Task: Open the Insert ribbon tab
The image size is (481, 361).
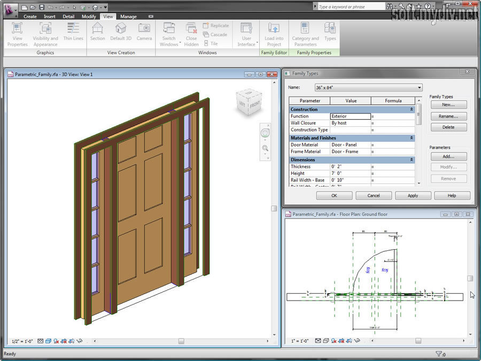Action: pyautogui.click(x=50, y=17)
